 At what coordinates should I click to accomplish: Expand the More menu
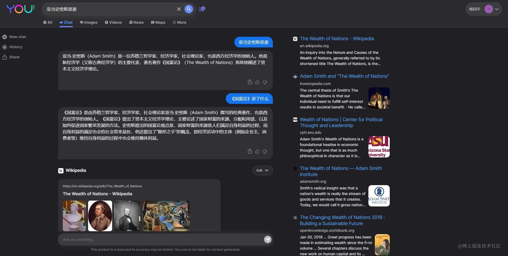click(179, 22)
